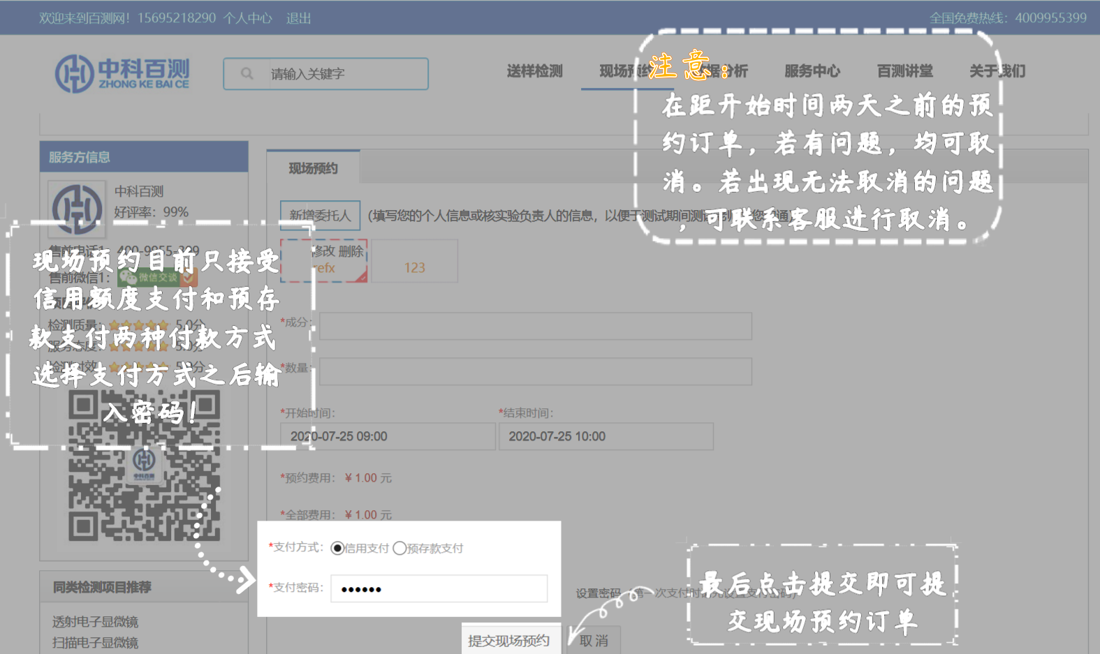The image size is (1100, 654).
Task: Click the 中科百测 provider avatar logo
Action: tap(77, 208)
